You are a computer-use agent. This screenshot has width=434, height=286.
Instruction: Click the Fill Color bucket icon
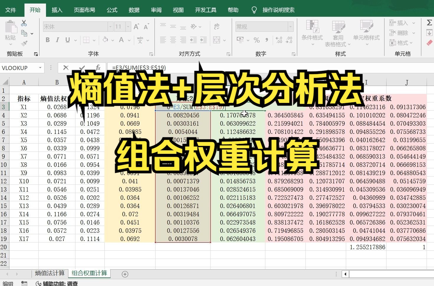point(105,39)
